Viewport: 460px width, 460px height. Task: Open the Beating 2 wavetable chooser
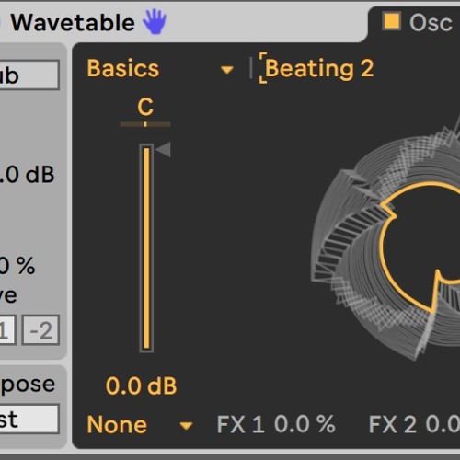319,68
